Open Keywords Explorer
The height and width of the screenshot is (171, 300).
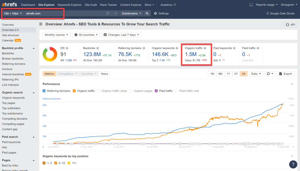tap(70, 5)
